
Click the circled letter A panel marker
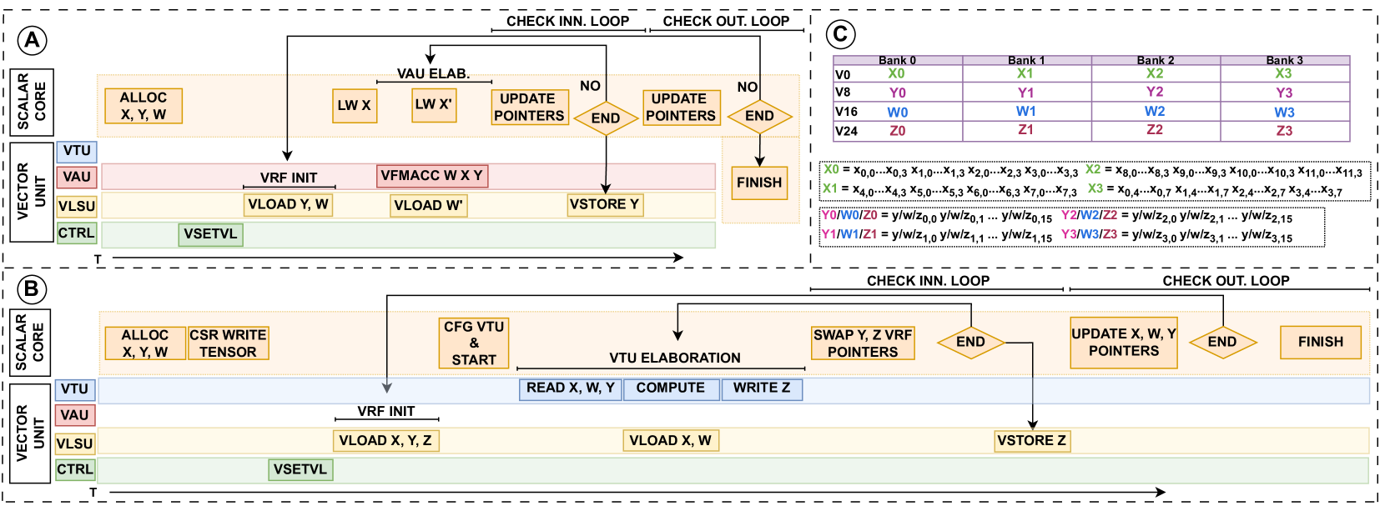(x=32, y=40)
